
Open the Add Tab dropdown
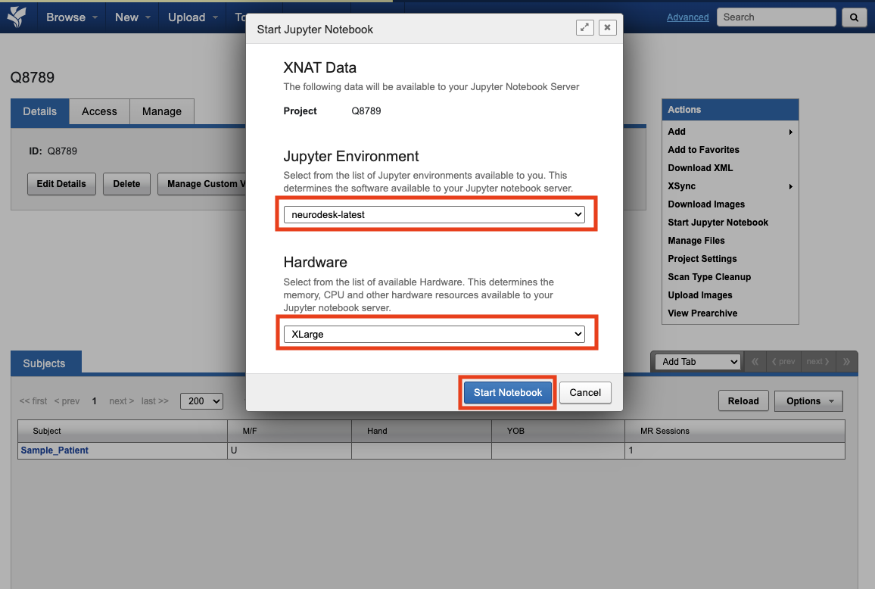pos(696,362)
